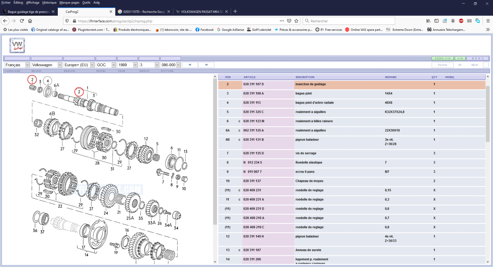Bookmark this page with star
493x267 pixels.
click(296, 21)
